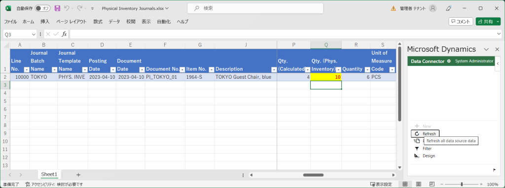Click the insert function fx icon

point(64,34)
